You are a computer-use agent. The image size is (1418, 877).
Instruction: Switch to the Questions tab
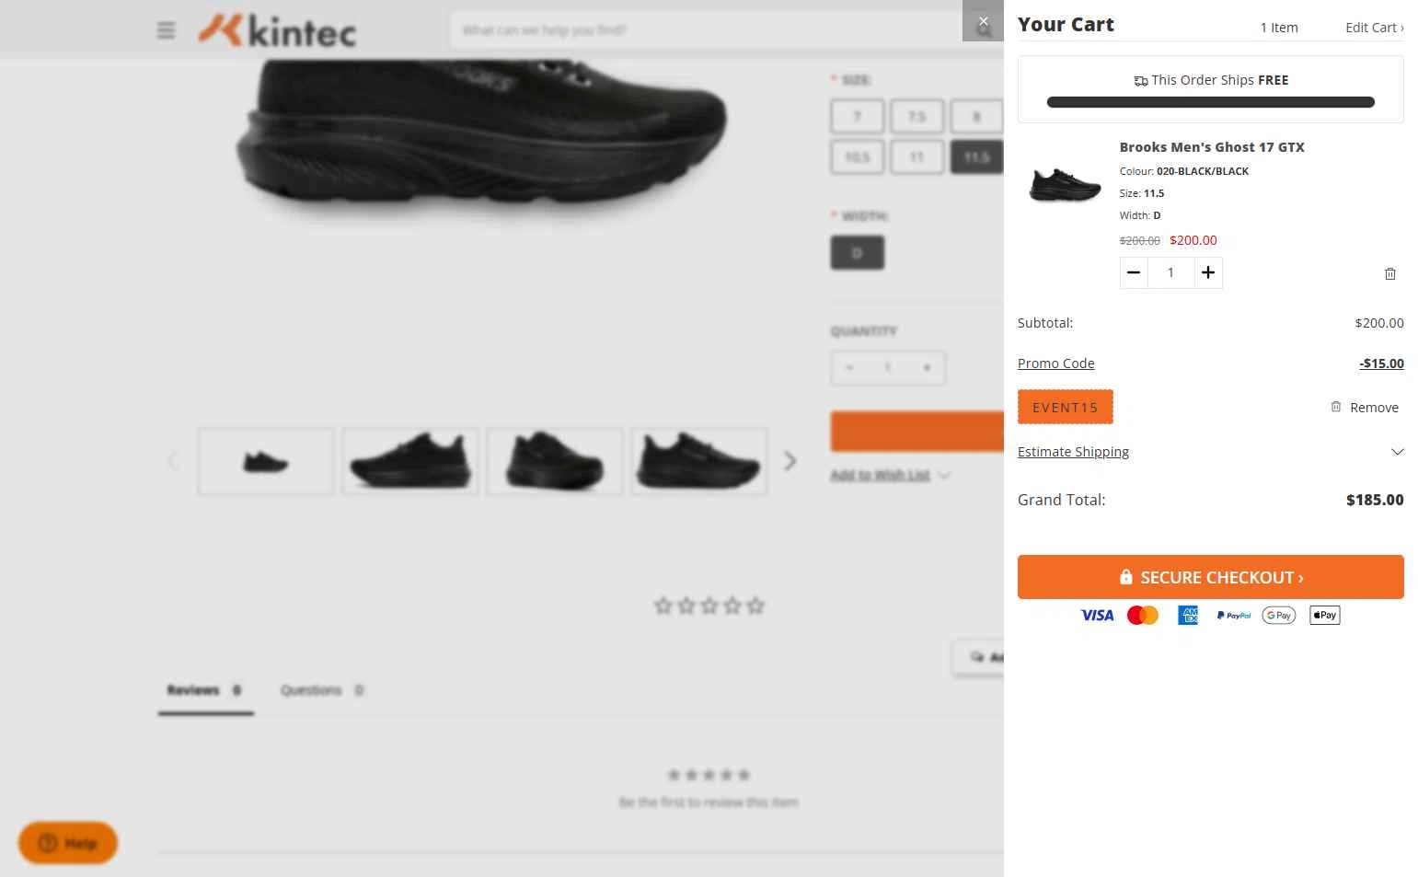pyautogui.click(x=322, y=690)
